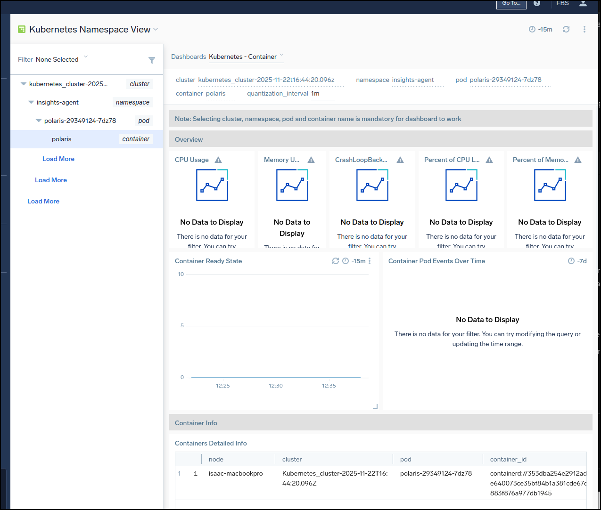Click the filter funnel icon
The height and width of the screenshot is (510, 601).
point(152,60)
